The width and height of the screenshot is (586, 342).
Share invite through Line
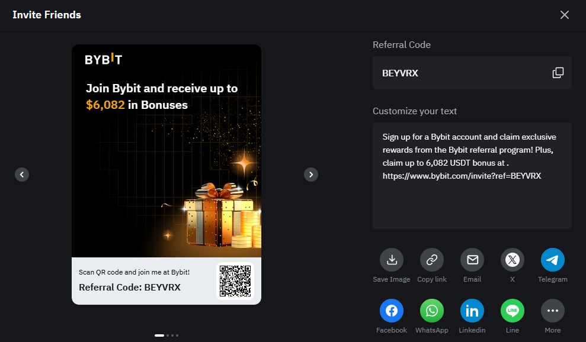tap(513, 310)
